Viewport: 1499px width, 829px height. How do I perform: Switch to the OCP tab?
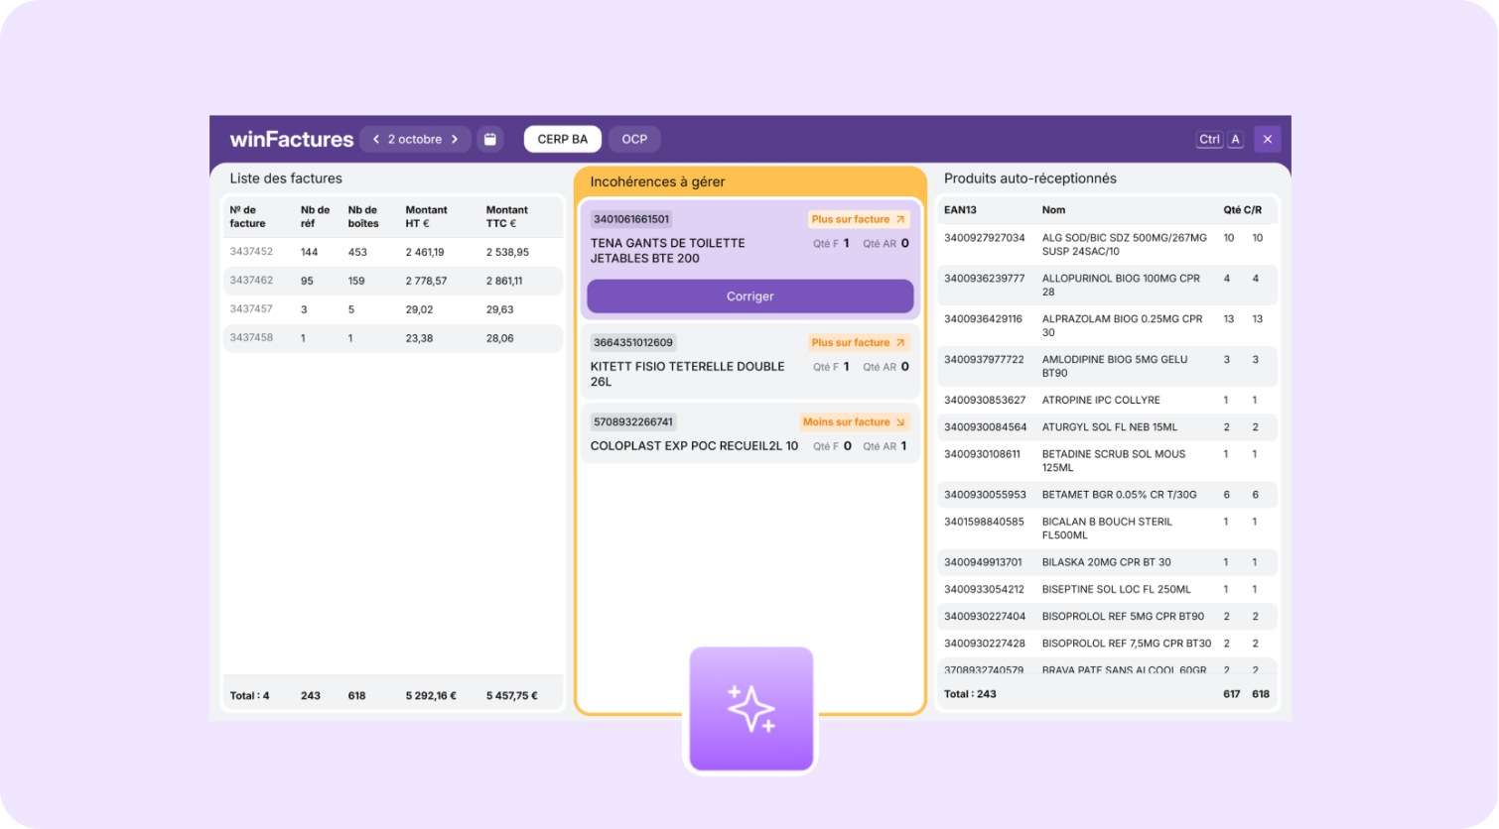click(x=634, y=140)
